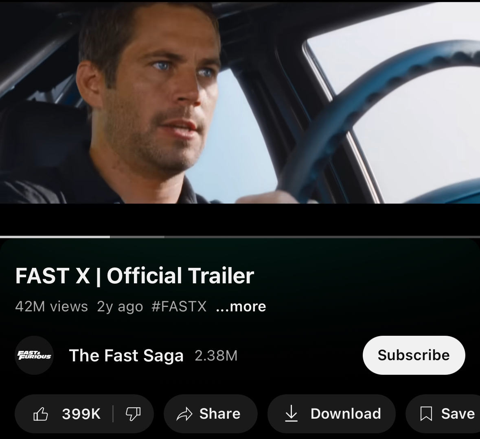Tap the thumbs-down dislike icon

pyautogui.click(x=133, y=414)
